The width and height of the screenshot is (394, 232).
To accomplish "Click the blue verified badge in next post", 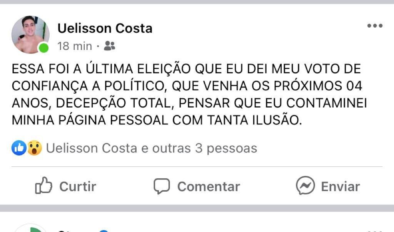I will tap(103, 230).
